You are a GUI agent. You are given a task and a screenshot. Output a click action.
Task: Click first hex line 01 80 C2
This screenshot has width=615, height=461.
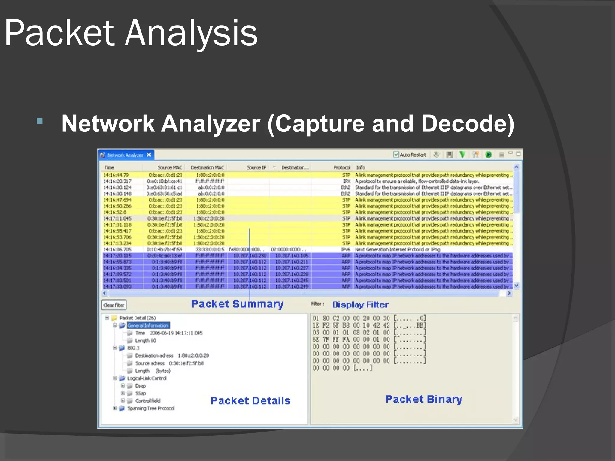[369, 318]
